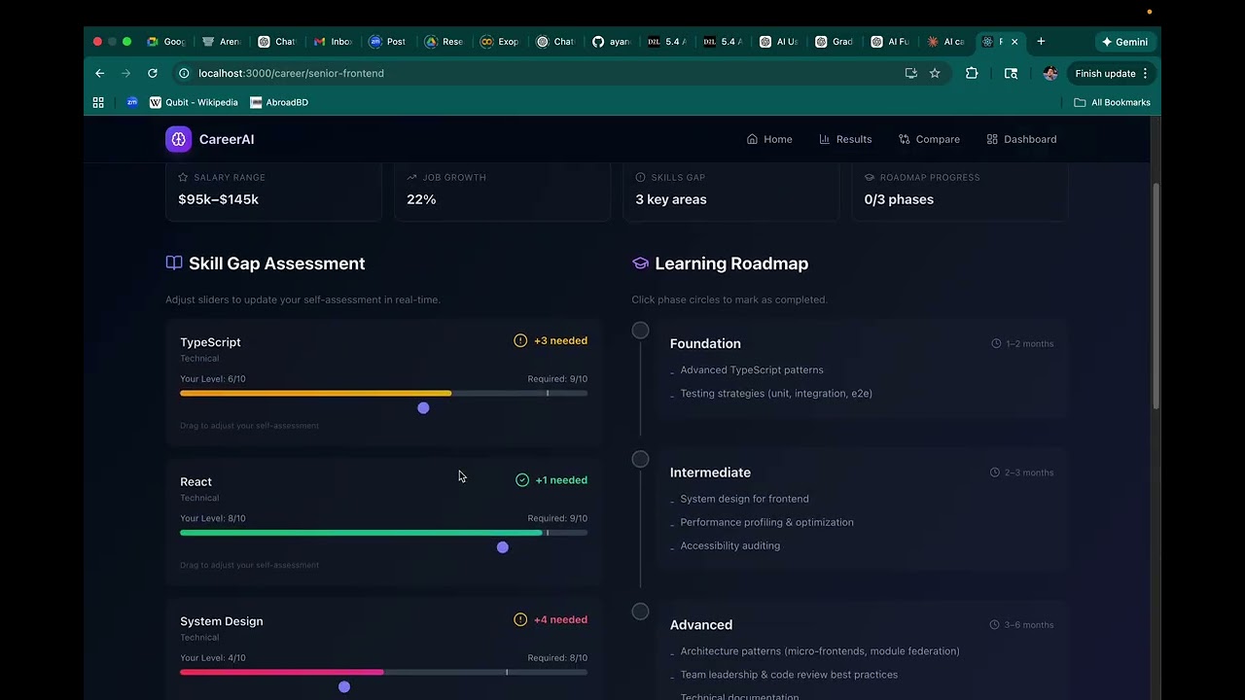Screen dimensions: 1245x700
Task: Click the clock icon beside 1–2 months
Action: coord(996,343)
